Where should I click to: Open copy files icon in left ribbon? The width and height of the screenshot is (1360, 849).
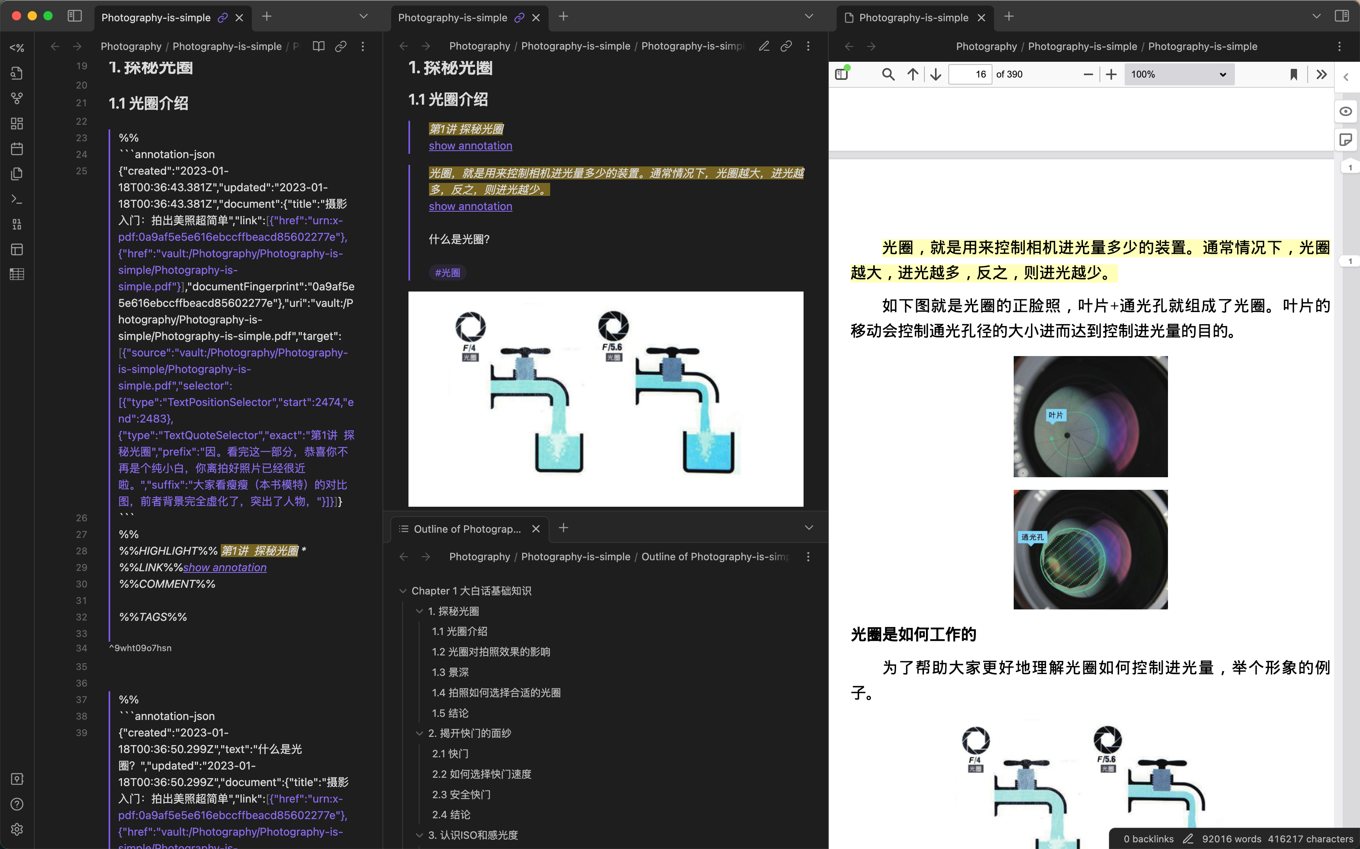pyautogui.click(x=17, y=173)
